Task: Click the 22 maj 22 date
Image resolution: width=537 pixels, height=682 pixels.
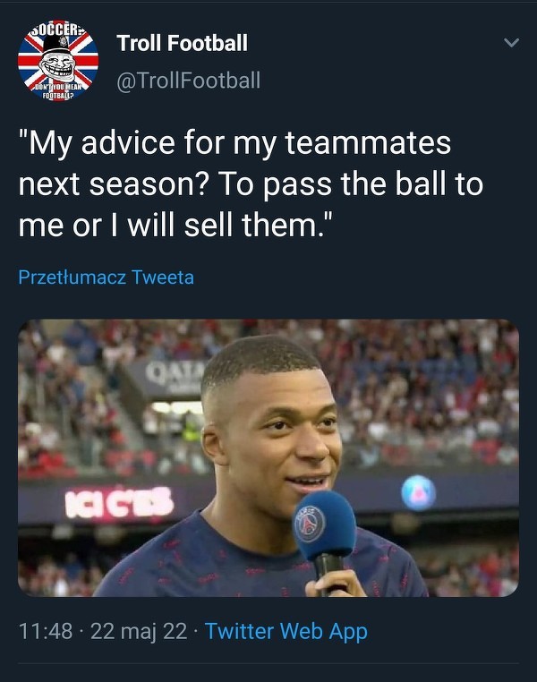Action: (139, 632)
